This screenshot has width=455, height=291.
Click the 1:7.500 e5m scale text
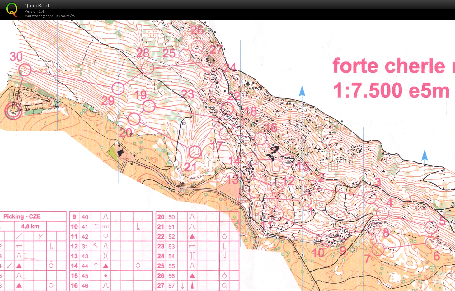391,90
